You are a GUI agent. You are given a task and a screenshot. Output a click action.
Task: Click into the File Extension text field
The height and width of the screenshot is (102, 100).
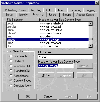pos(65,57)
